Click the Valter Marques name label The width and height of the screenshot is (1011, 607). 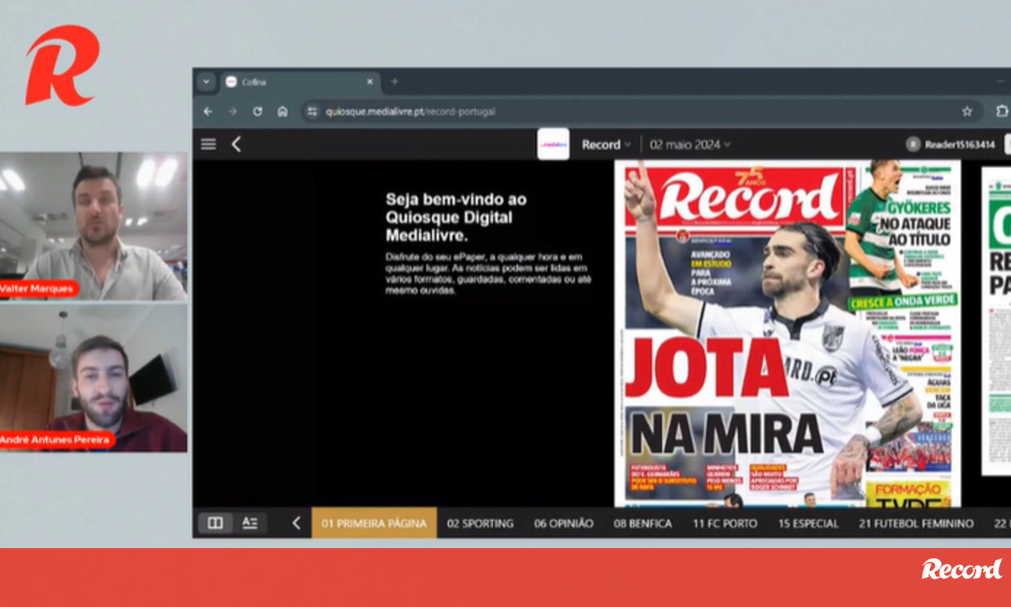[39, 289]
